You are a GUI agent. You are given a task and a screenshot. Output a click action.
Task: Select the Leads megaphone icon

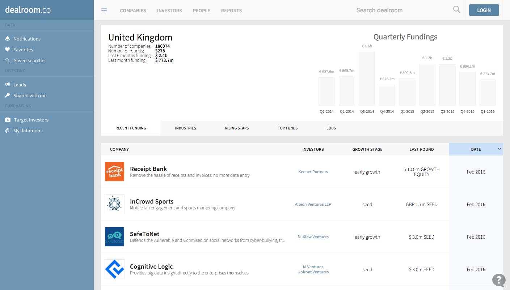tap(7, 85)
